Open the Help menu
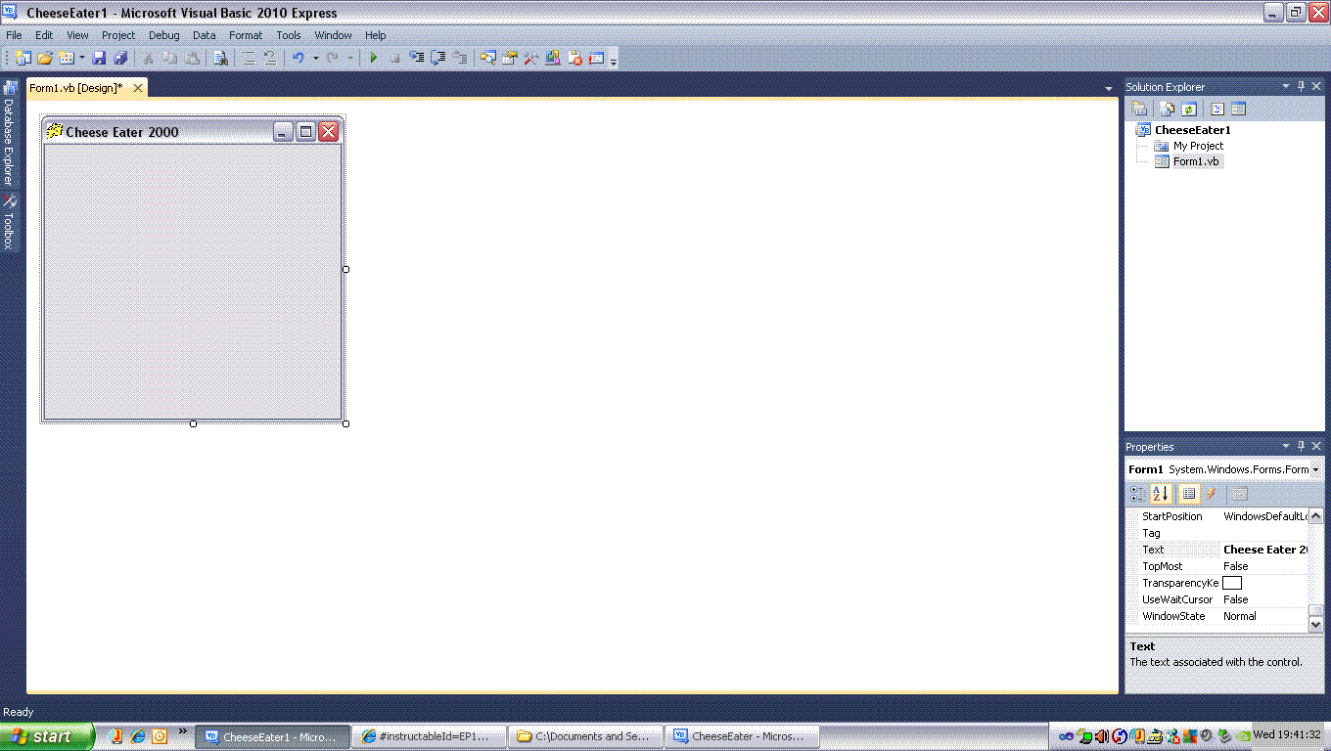1331x751 pixels. [x=376, y=35]
